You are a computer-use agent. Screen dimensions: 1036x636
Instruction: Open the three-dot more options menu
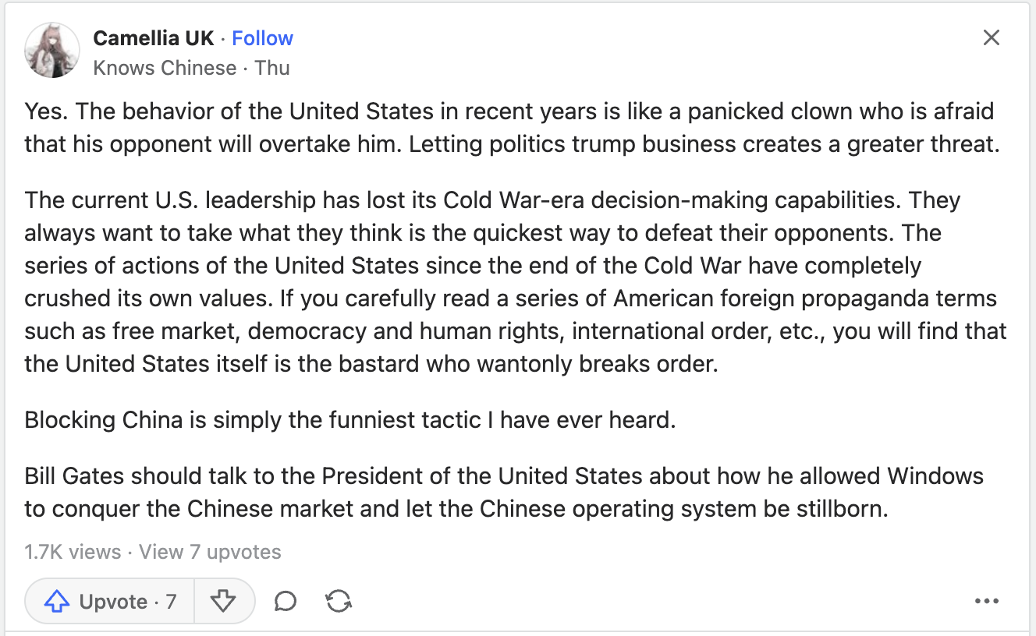(987, 601)
